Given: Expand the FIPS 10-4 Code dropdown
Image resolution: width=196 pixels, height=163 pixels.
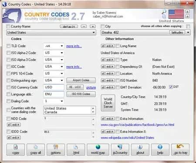Looking at the screenshot, I should tap(62, 74).
